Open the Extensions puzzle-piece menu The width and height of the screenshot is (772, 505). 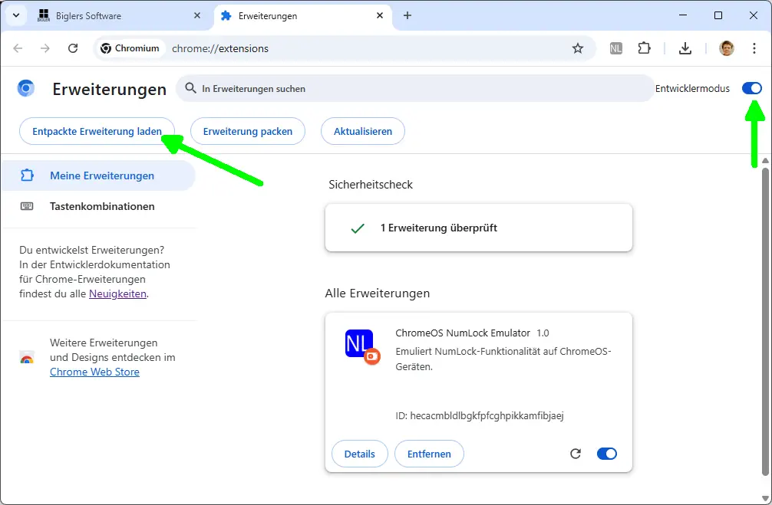[645, 48]
